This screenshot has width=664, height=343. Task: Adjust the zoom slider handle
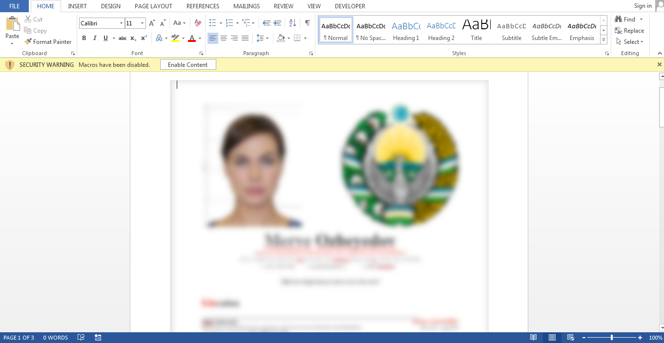coord(612,338)
